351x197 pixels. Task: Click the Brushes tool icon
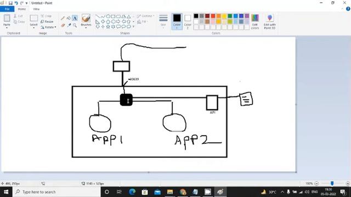tap(86, 18)
